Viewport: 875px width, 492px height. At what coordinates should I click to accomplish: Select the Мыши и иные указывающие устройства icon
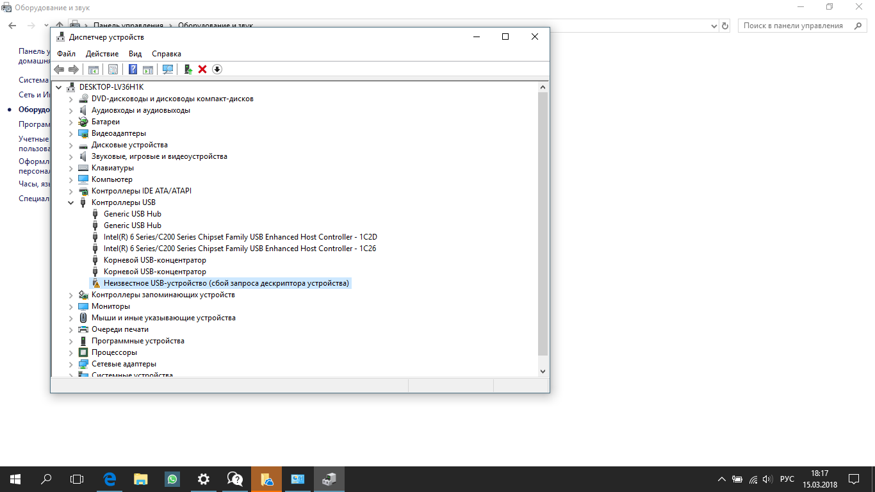pyautogui.click(x=83, y=318)
